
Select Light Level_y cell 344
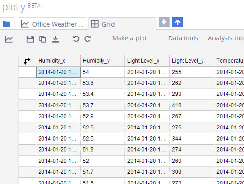tap(192, 139)
